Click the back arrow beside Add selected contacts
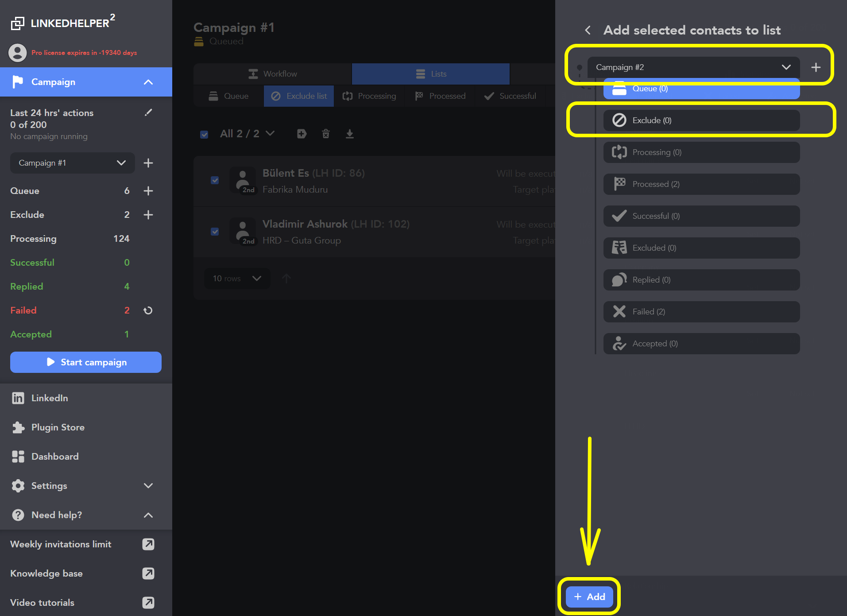Screen dimensions: 847x616 (588, 30)
